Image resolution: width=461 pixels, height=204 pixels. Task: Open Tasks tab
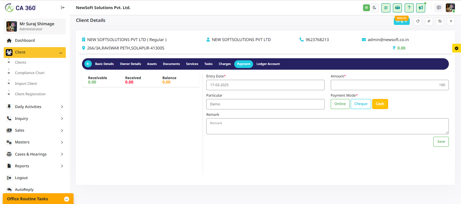(x=209, y=64)
